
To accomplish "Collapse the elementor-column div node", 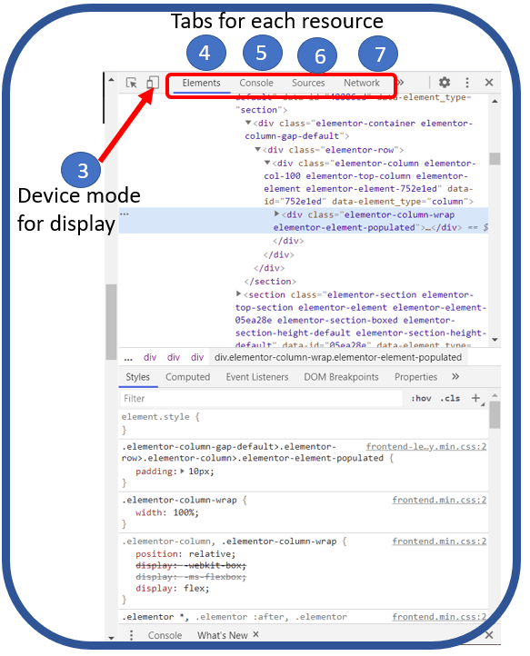I will [267, 163].
